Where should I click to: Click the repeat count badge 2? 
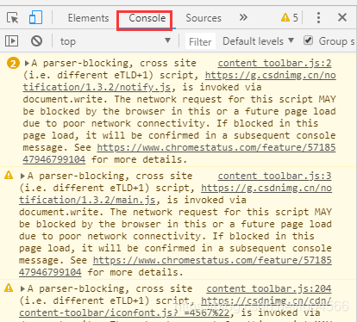pos(13,63)
